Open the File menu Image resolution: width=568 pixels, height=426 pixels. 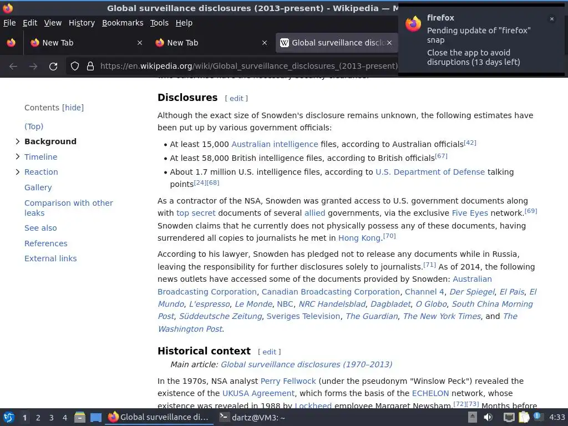[x=9, y=23]
